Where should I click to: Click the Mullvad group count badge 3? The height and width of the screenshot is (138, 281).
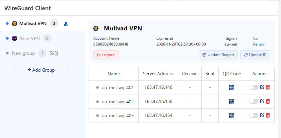(54, 23)
